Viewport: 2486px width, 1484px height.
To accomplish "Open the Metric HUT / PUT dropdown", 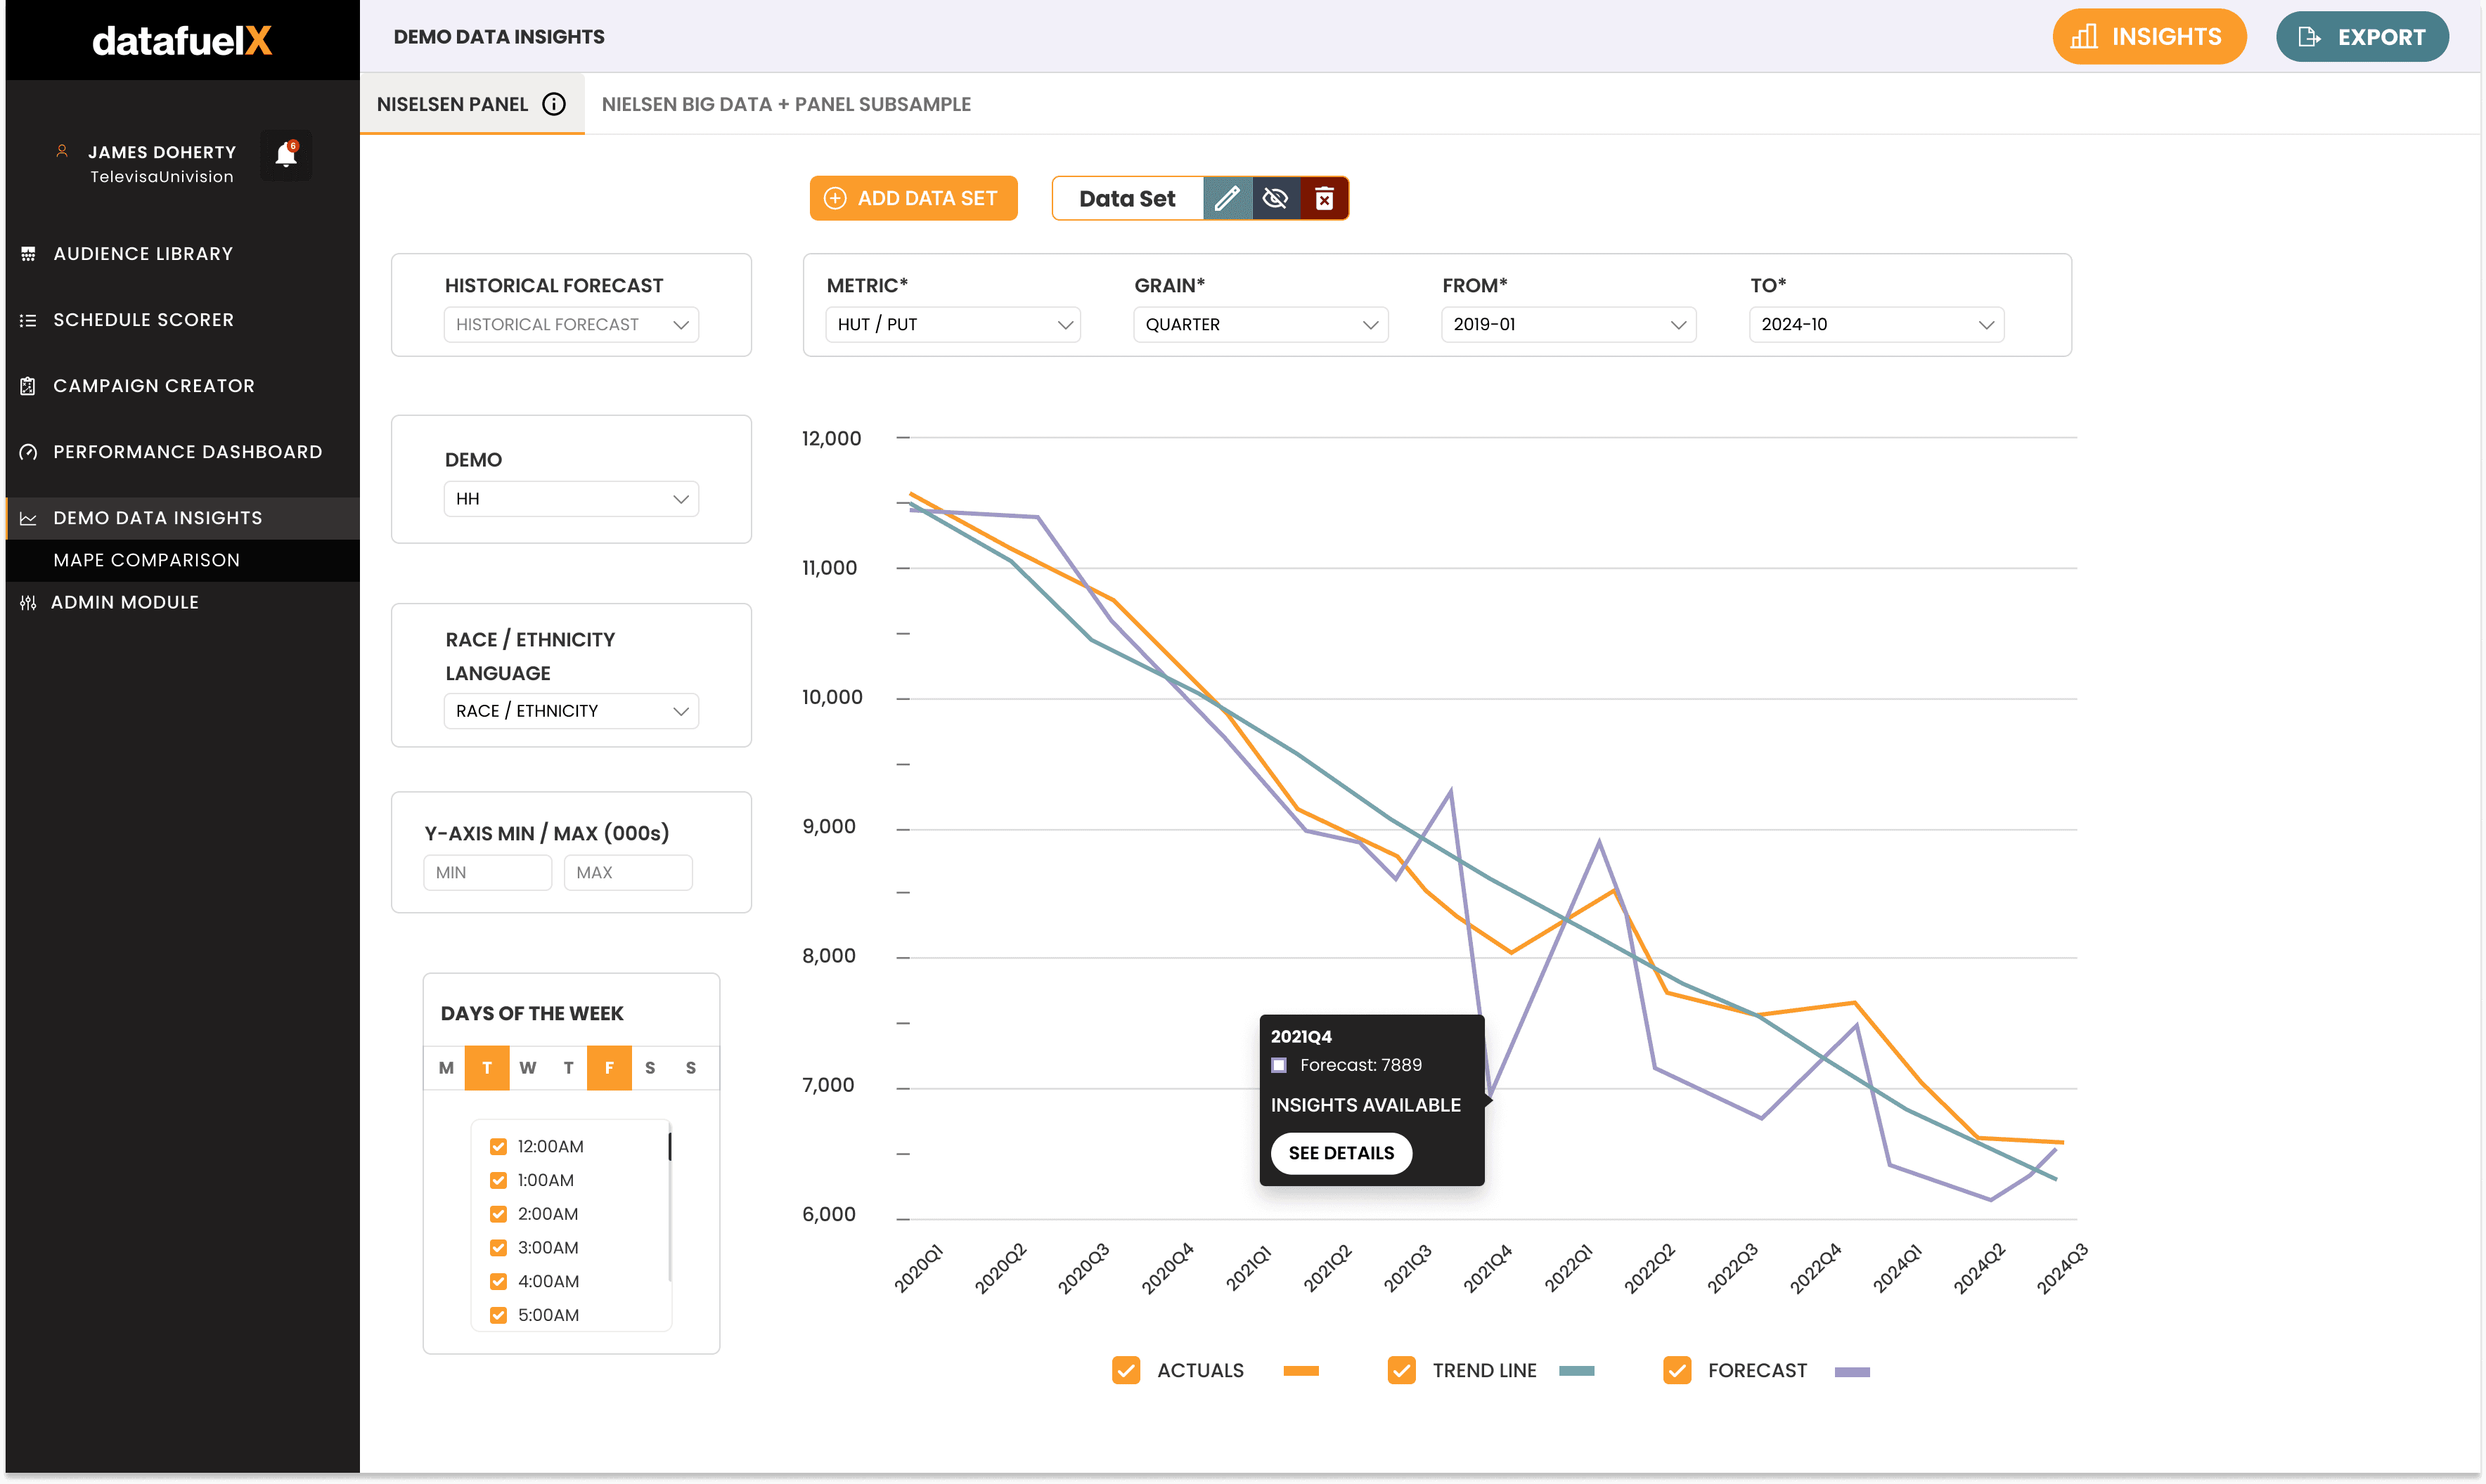I will pos(953,325).
